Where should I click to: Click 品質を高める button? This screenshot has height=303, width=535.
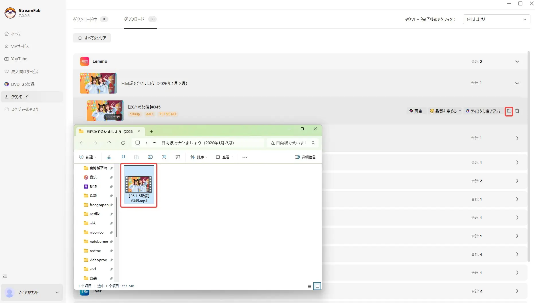point(444,111)
